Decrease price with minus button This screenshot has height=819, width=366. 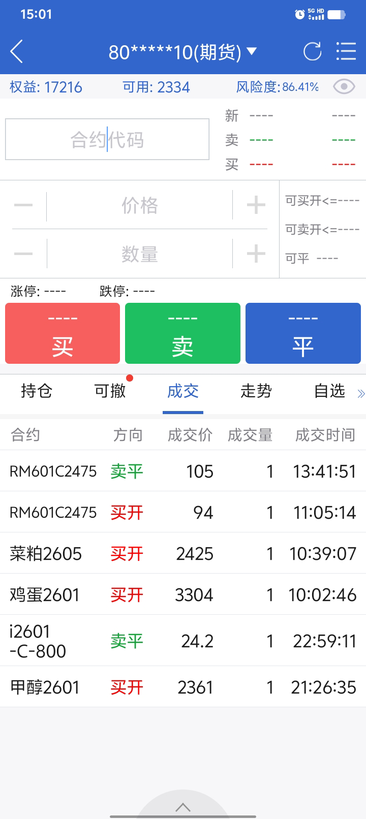(23, 205)
